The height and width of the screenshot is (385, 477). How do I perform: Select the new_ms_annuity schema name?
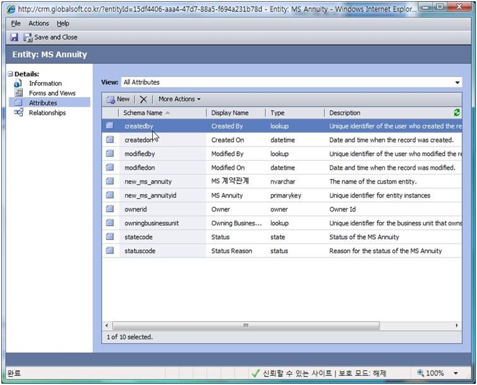tap(148, 181)
